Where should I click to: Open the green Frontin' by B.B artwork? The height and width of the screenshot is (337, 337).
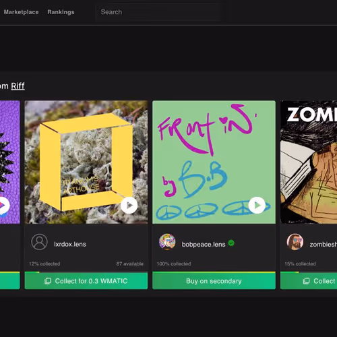tap(214, 162)
